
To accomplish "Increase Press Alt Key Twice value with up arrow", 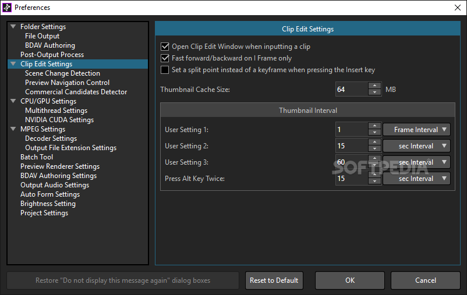I will 374,175.
